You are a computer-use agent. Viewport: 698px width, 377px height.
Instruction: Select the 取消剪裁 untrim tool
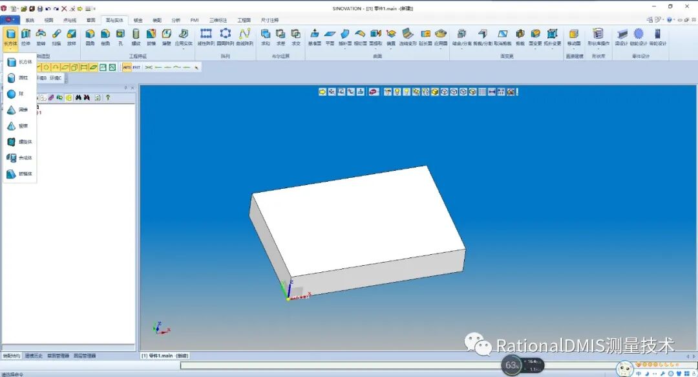(x=503, y=38)
